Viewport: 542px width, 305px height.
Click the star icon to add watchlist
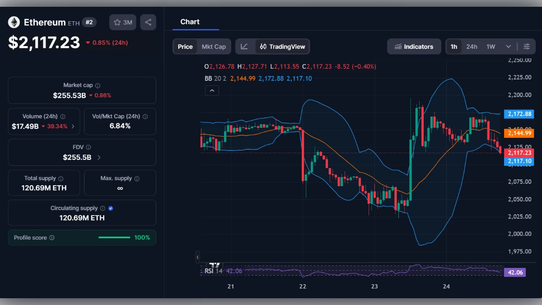click(x=117, y=22)
